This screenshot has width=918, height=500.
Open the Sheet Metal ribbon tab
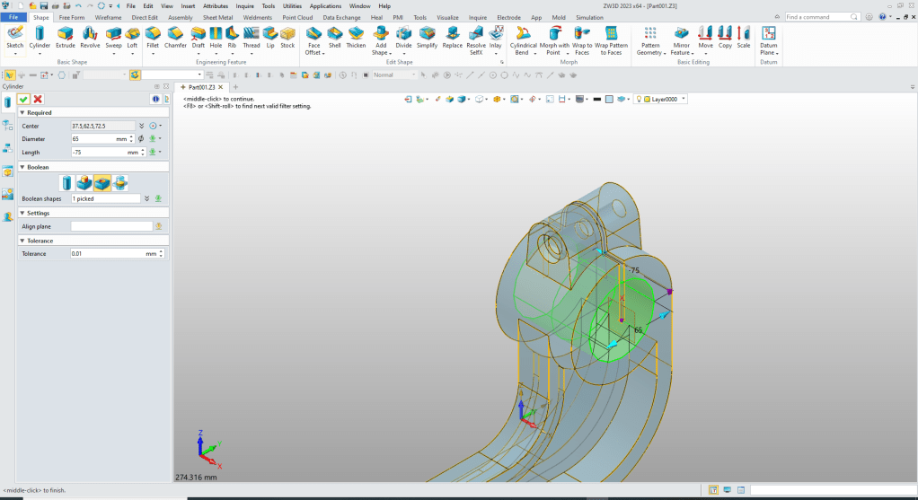[x=217, y=17]
